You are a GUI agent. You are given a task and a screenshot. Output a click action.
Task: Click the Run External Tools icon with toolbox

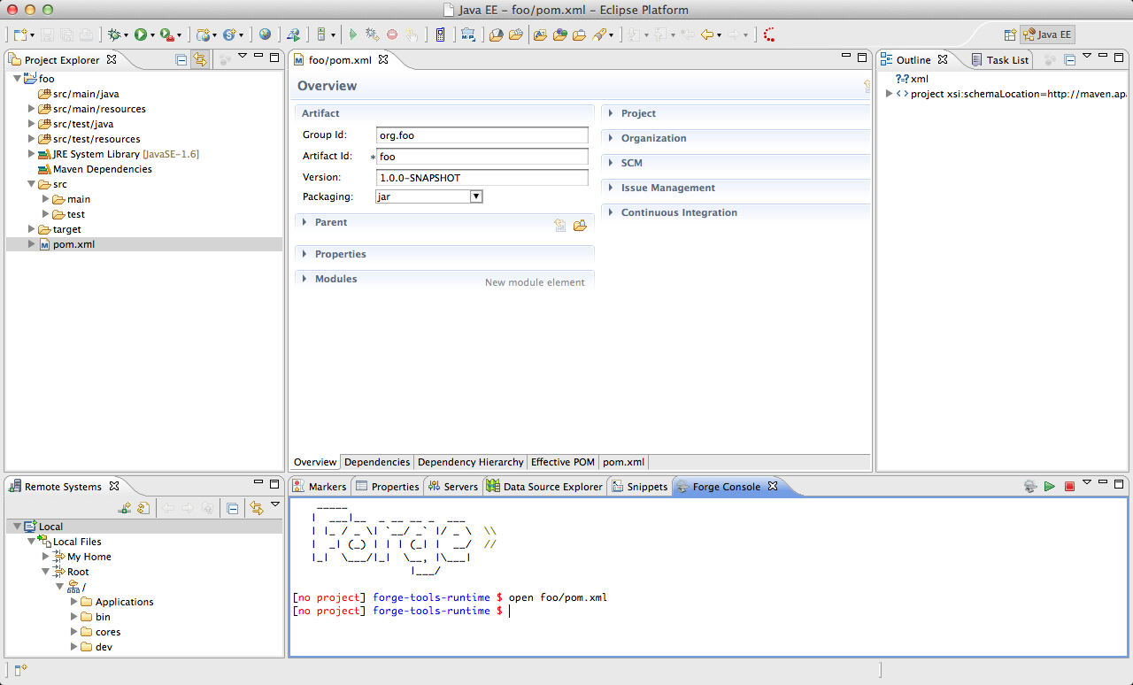(x=166, y=35)
